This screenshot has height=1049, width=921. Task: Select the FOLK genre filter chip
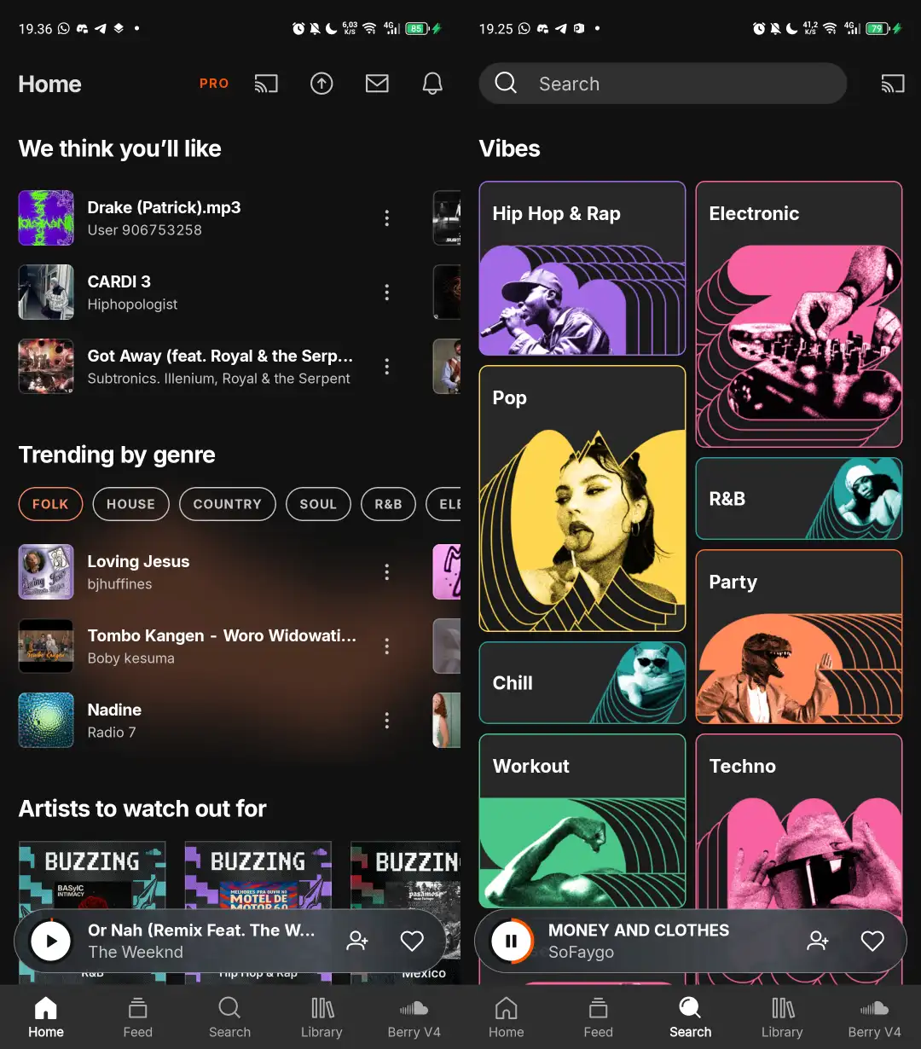pos(50,504)
